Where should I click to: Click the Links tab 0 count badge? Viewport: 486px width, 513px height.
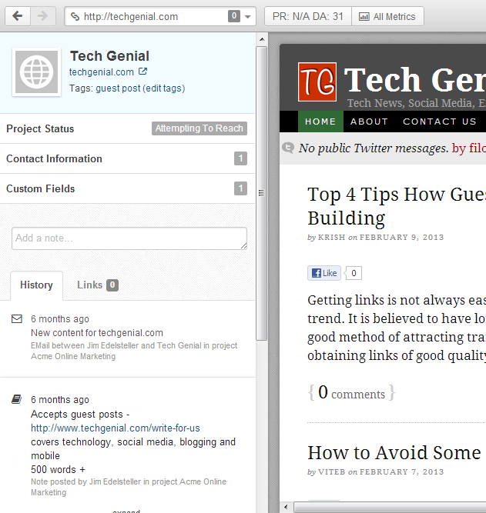[x=112, y=285]
